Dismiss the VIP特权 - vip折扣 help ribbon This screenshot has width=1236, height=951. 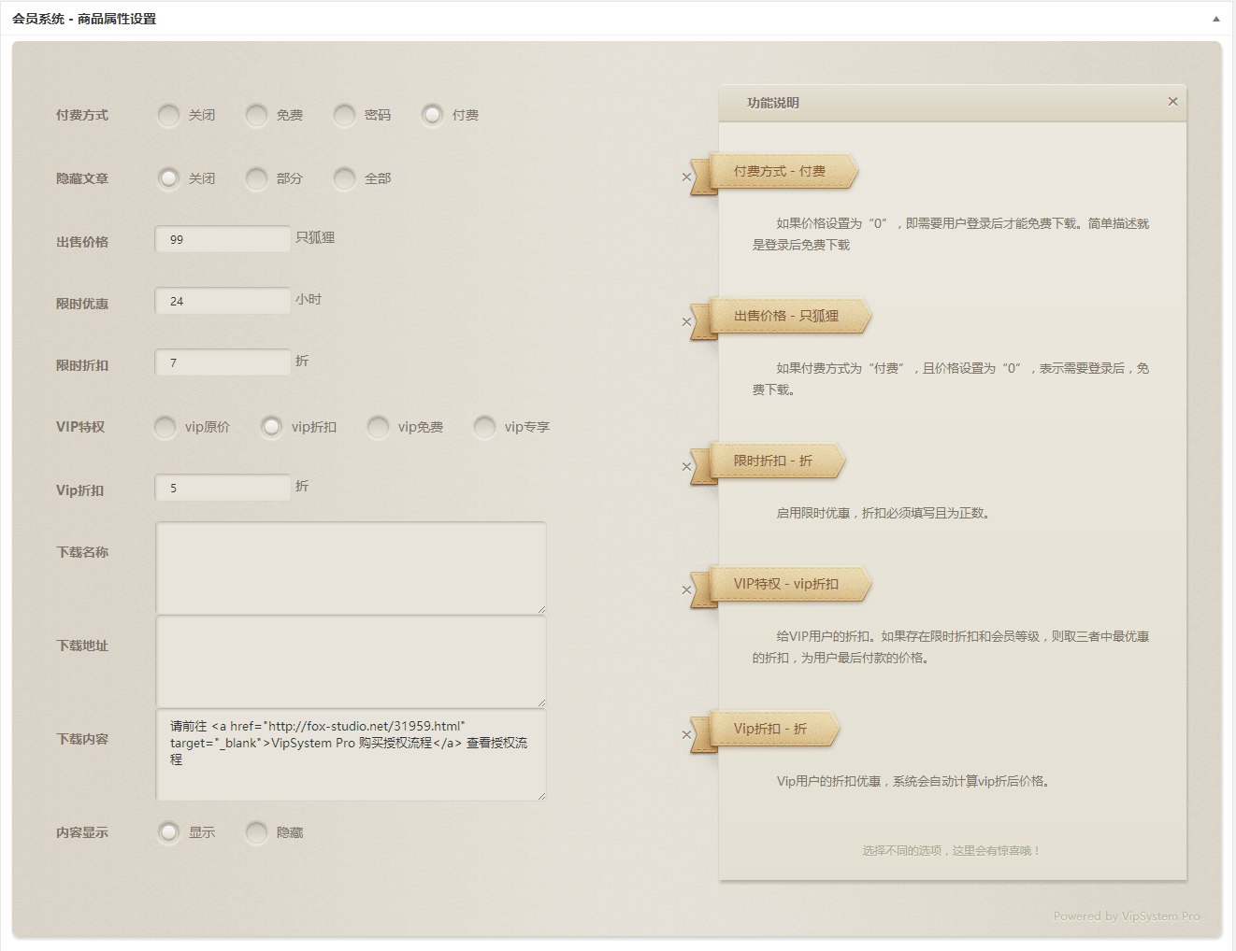coord(686,590)
